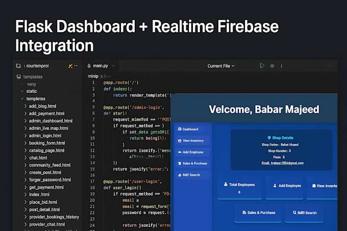This screenshot has width=347, height=231.
Task: Click the Sales & Purchase card icon
Action: click(244, 213)
